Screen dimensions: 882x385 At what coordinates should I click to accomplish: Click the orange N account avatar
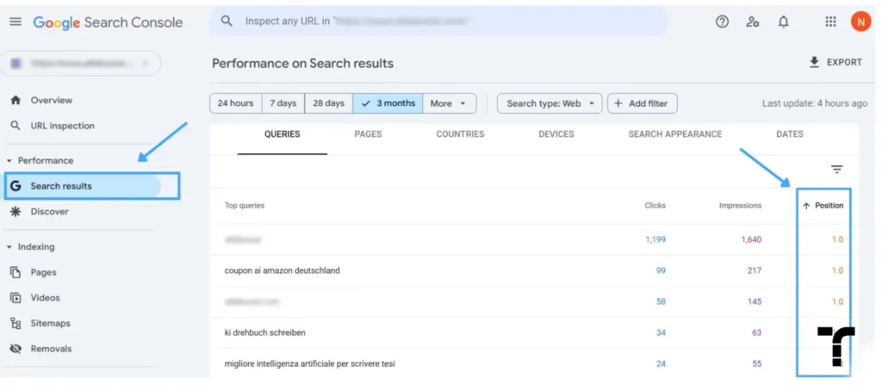click(x=860, y=22)
